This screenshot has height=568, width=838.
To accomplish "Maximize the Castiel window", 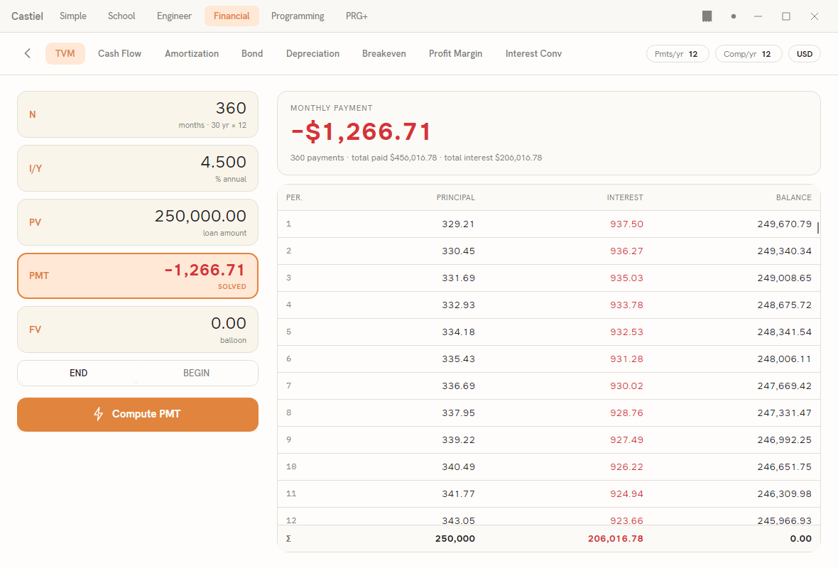I will (x=785, y=16).
